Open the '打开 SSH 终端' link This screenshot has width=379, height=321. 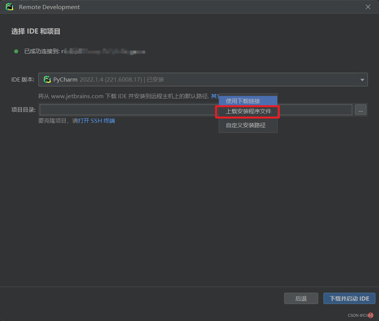[96, 121]
